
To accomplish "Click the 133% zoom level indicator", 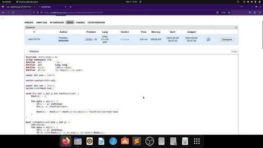I will pos(223,13).
